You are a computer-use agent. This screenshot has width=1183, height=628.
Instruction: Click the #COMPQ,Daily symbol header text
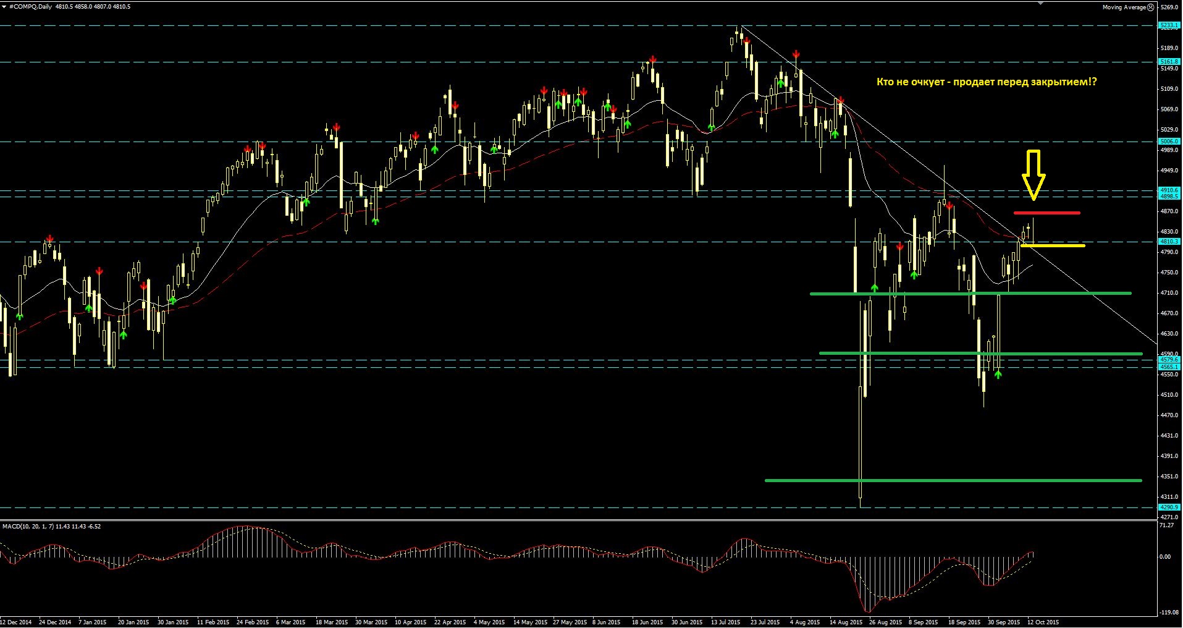pos(30,6)
